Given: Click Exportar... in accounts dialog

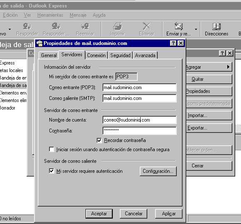Looking at the screenshot, I should coord(209,128).
